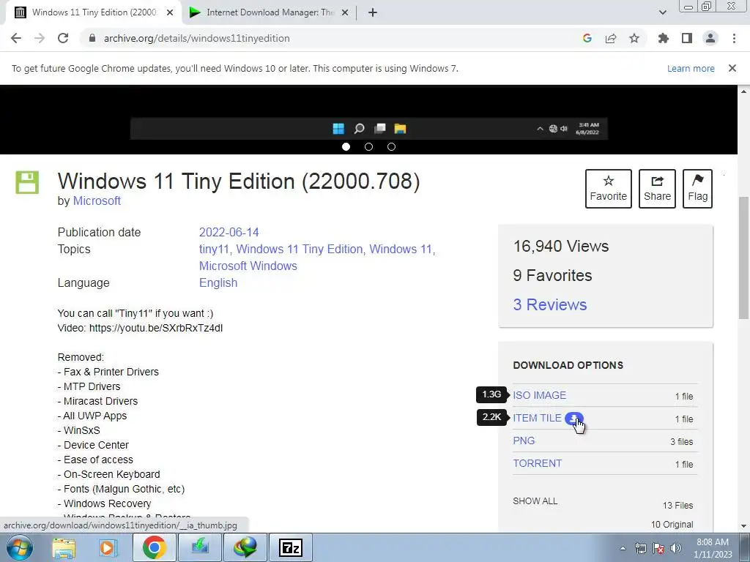Open a new browser tab

pyautogui.click(x=373, y=12)
